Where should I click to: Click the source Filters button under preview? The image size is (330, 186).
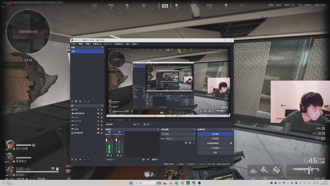[146, 124]
